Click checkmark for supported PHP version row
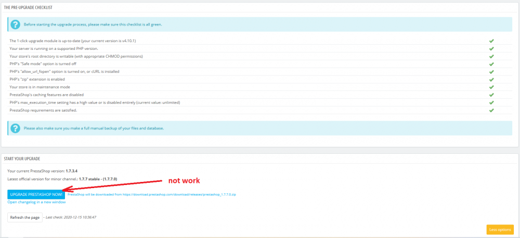The height and width of the screenshot is (238, 520). pos(491,48)
